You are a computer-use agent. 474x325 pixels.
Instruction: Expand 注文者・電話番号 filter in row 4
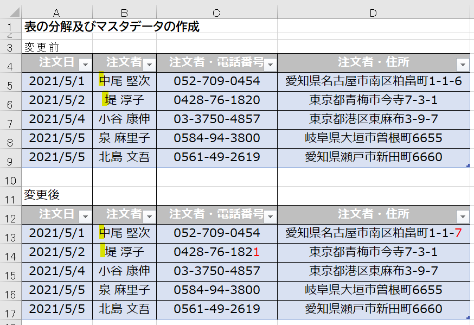(270, 65)
